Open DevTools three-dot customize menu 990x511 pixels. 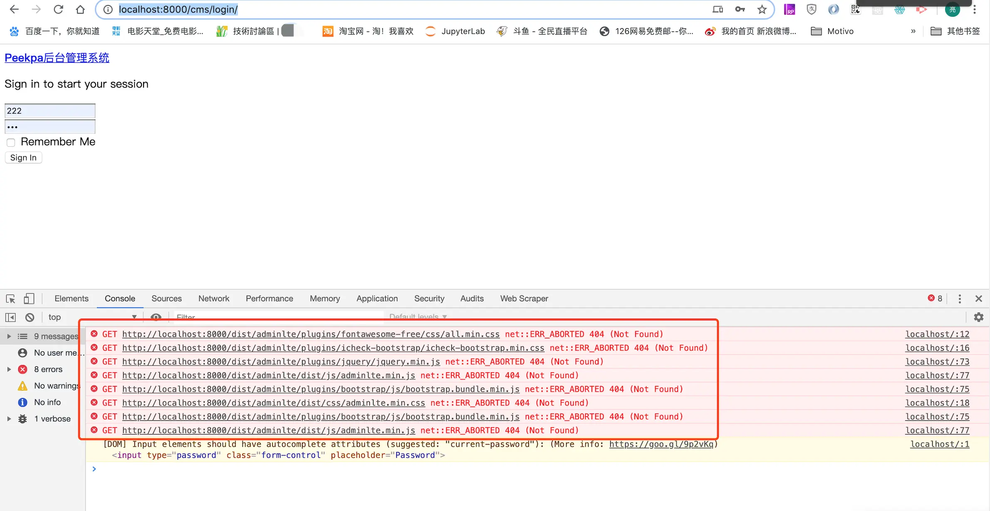(x=960, y=299)
